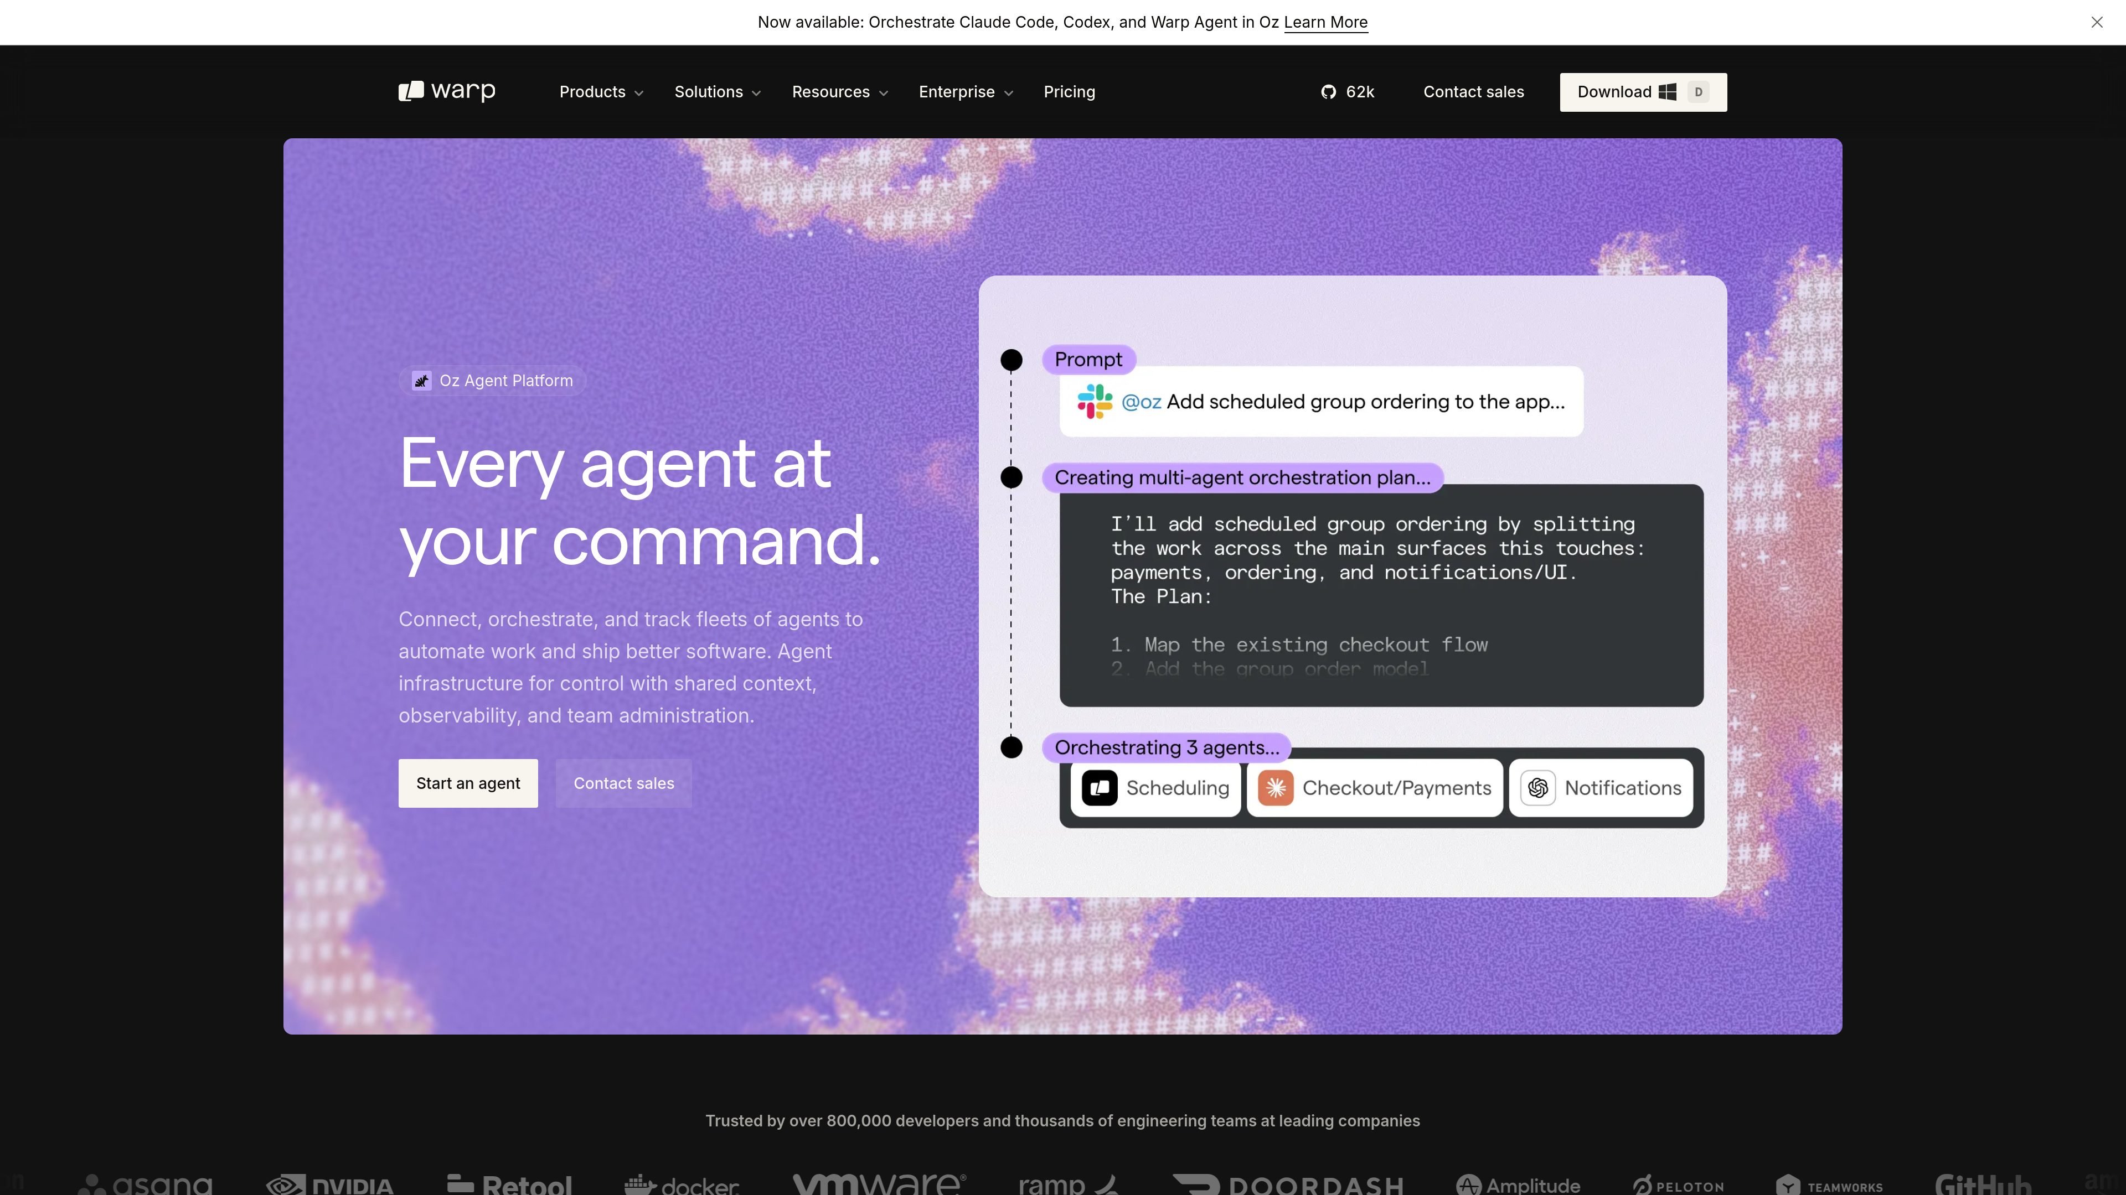Click the Checkout/Payments agent card

(x=1375, y=788)
